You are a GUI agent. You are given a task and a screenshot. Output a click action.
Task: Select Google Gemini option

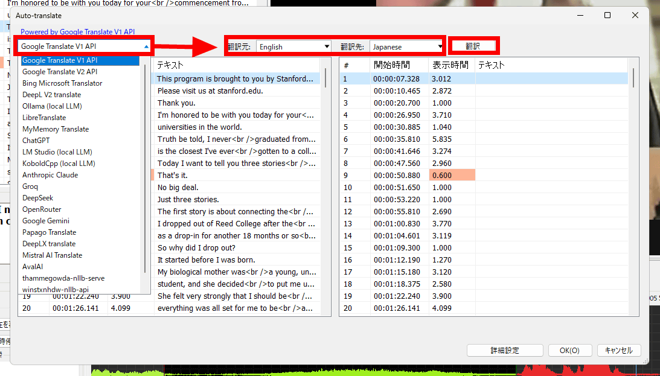[x=46, y=221]
